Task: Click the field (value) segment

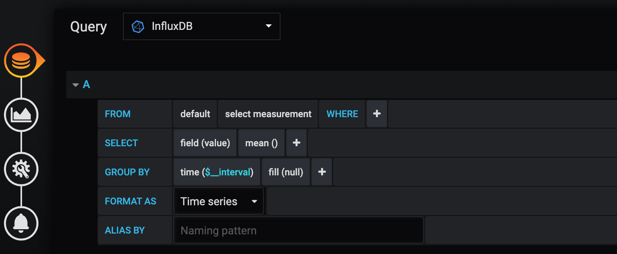Action: tap(205, 143)
